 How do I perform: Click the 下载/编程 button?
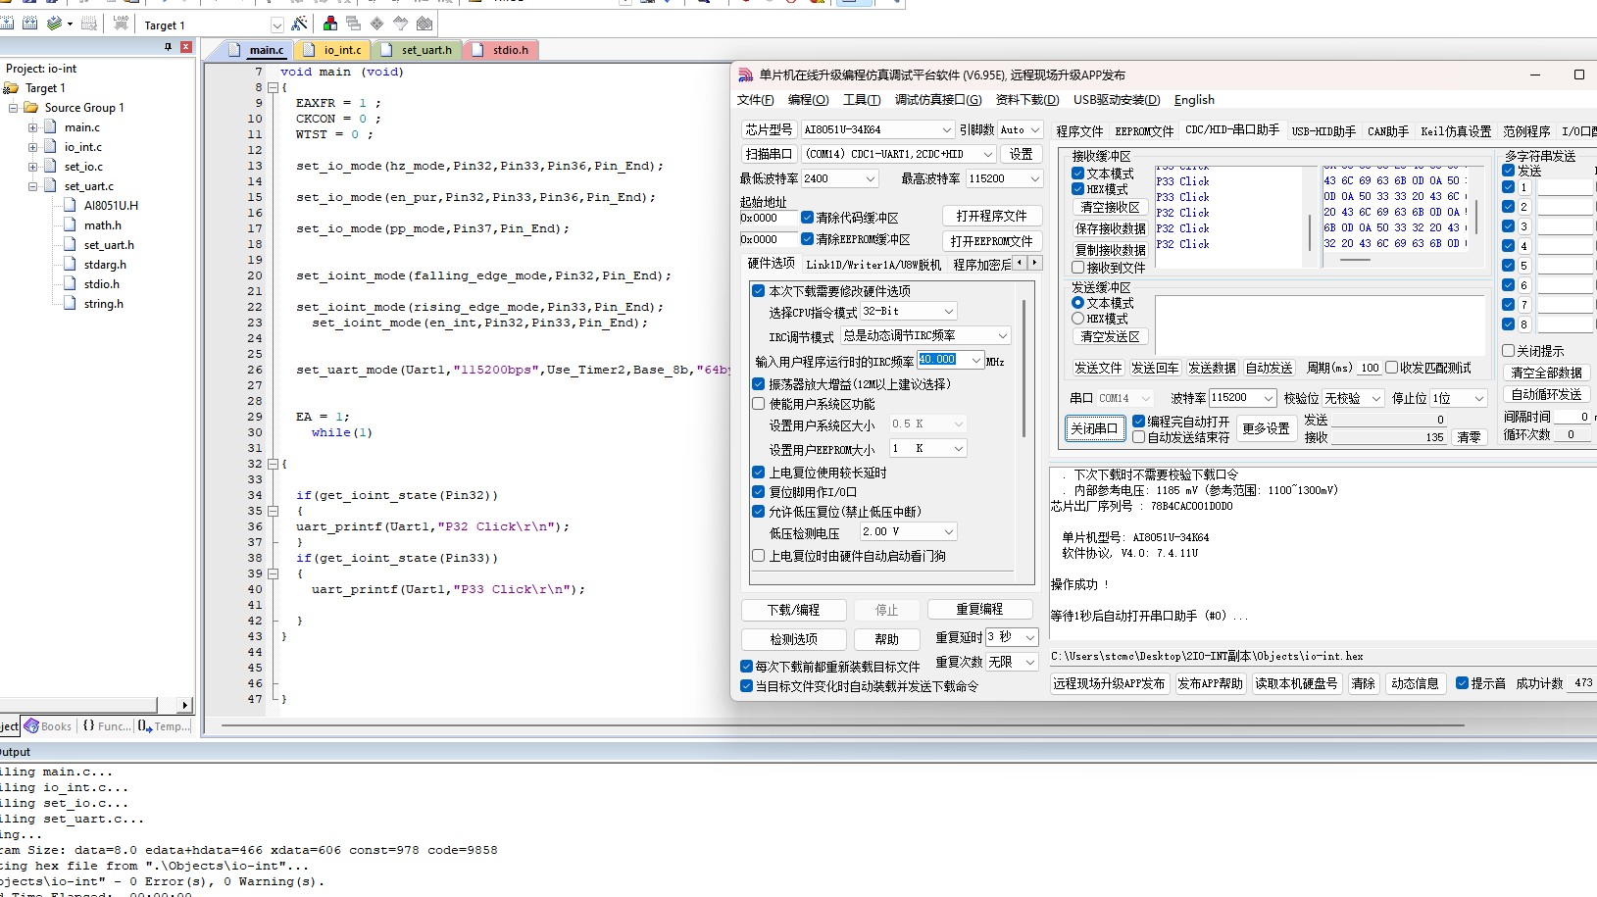[794, 610]
